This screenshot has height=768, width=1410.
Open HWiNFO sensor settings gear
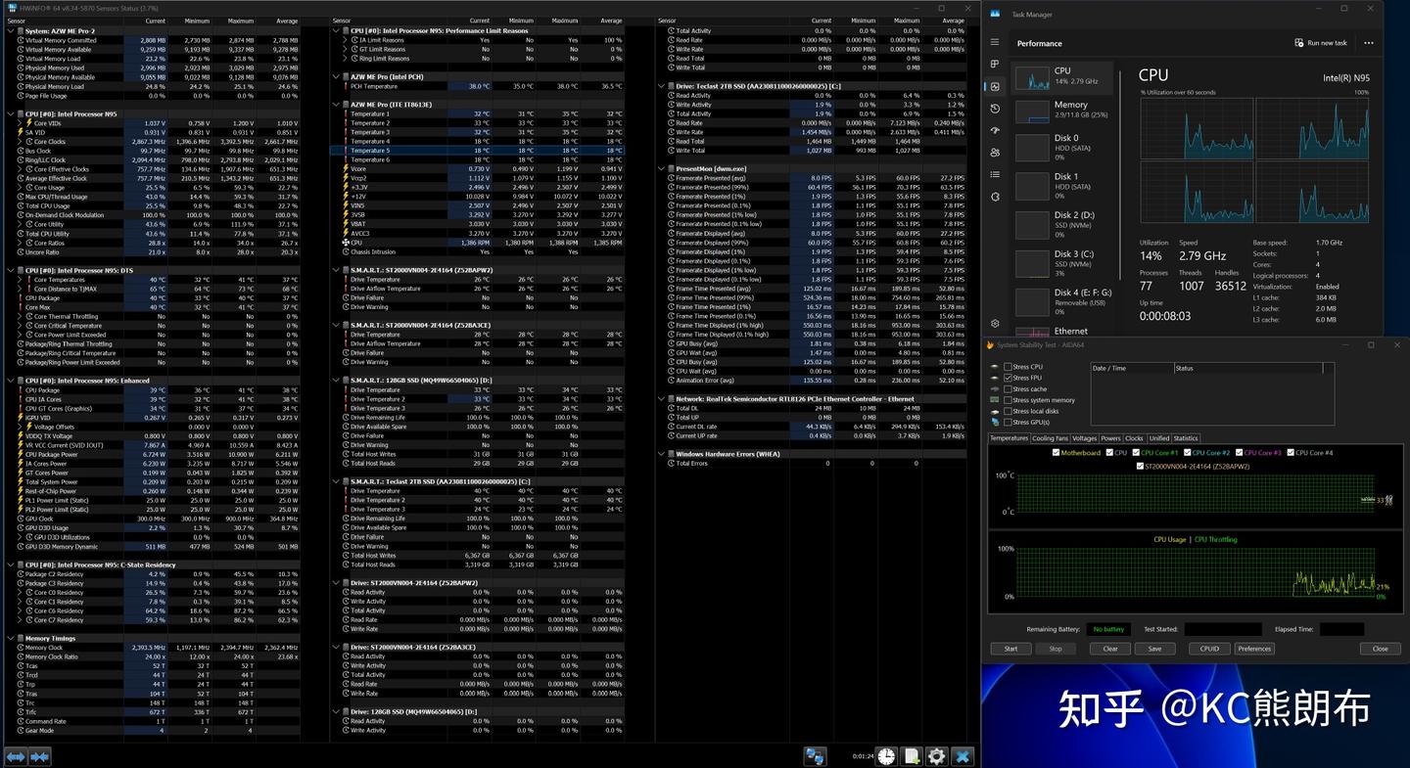[937, 756]
